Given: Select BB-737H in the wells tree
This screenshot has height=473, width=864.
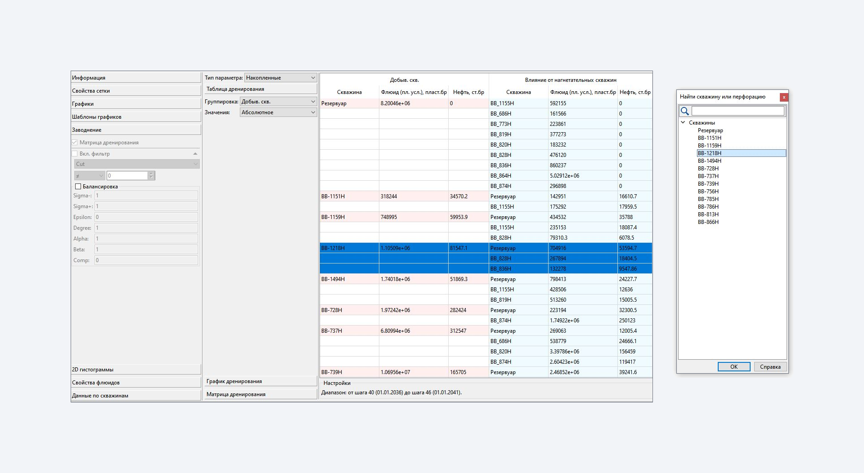Looking at the screenshot, I should tap(708, 176).
